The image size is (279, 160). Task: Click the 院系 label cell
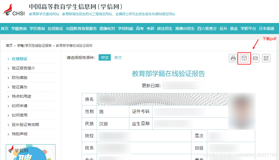pos(89,148)
